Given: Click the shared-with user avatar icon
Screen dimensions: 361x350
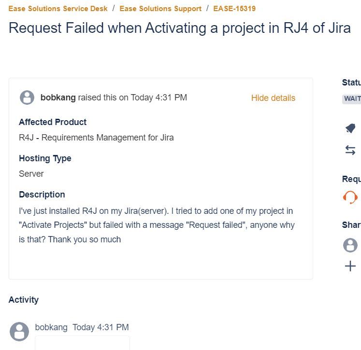Looking at the screenshot, I should coord(350,245).
